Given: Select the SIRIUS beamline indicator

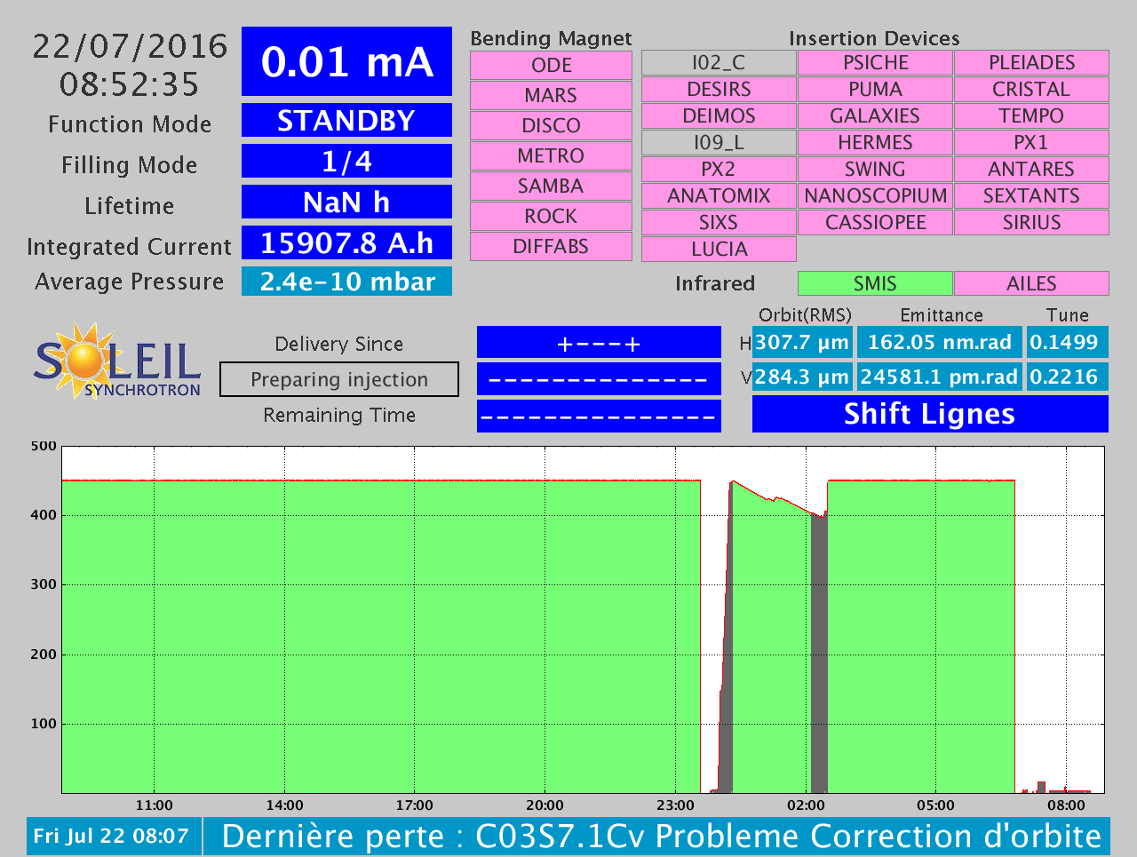Looking at the screenshot, I should tap(1031, 223).
